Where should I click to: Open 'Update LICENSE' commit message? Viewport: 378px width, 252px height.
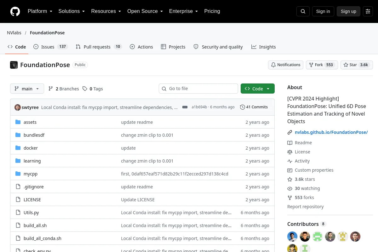[x=138, y=200]
